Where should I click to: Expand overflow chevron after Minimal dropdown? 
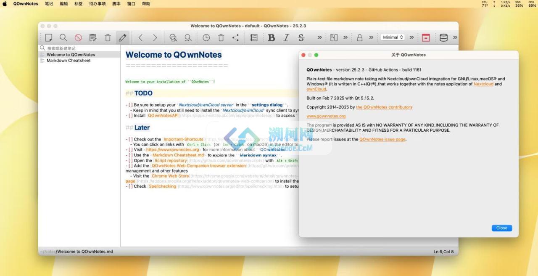coord(411,37)
